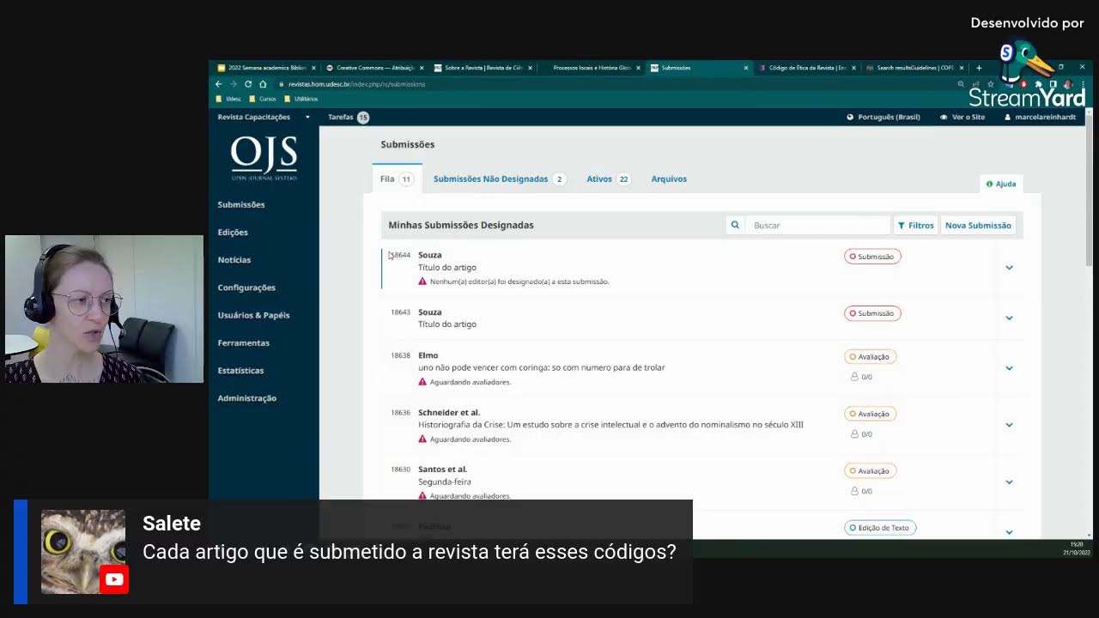The height and width of the screenshot is (618, 1099).
Task: Open Edições in the sidebar
Action: tap(233, 232)
